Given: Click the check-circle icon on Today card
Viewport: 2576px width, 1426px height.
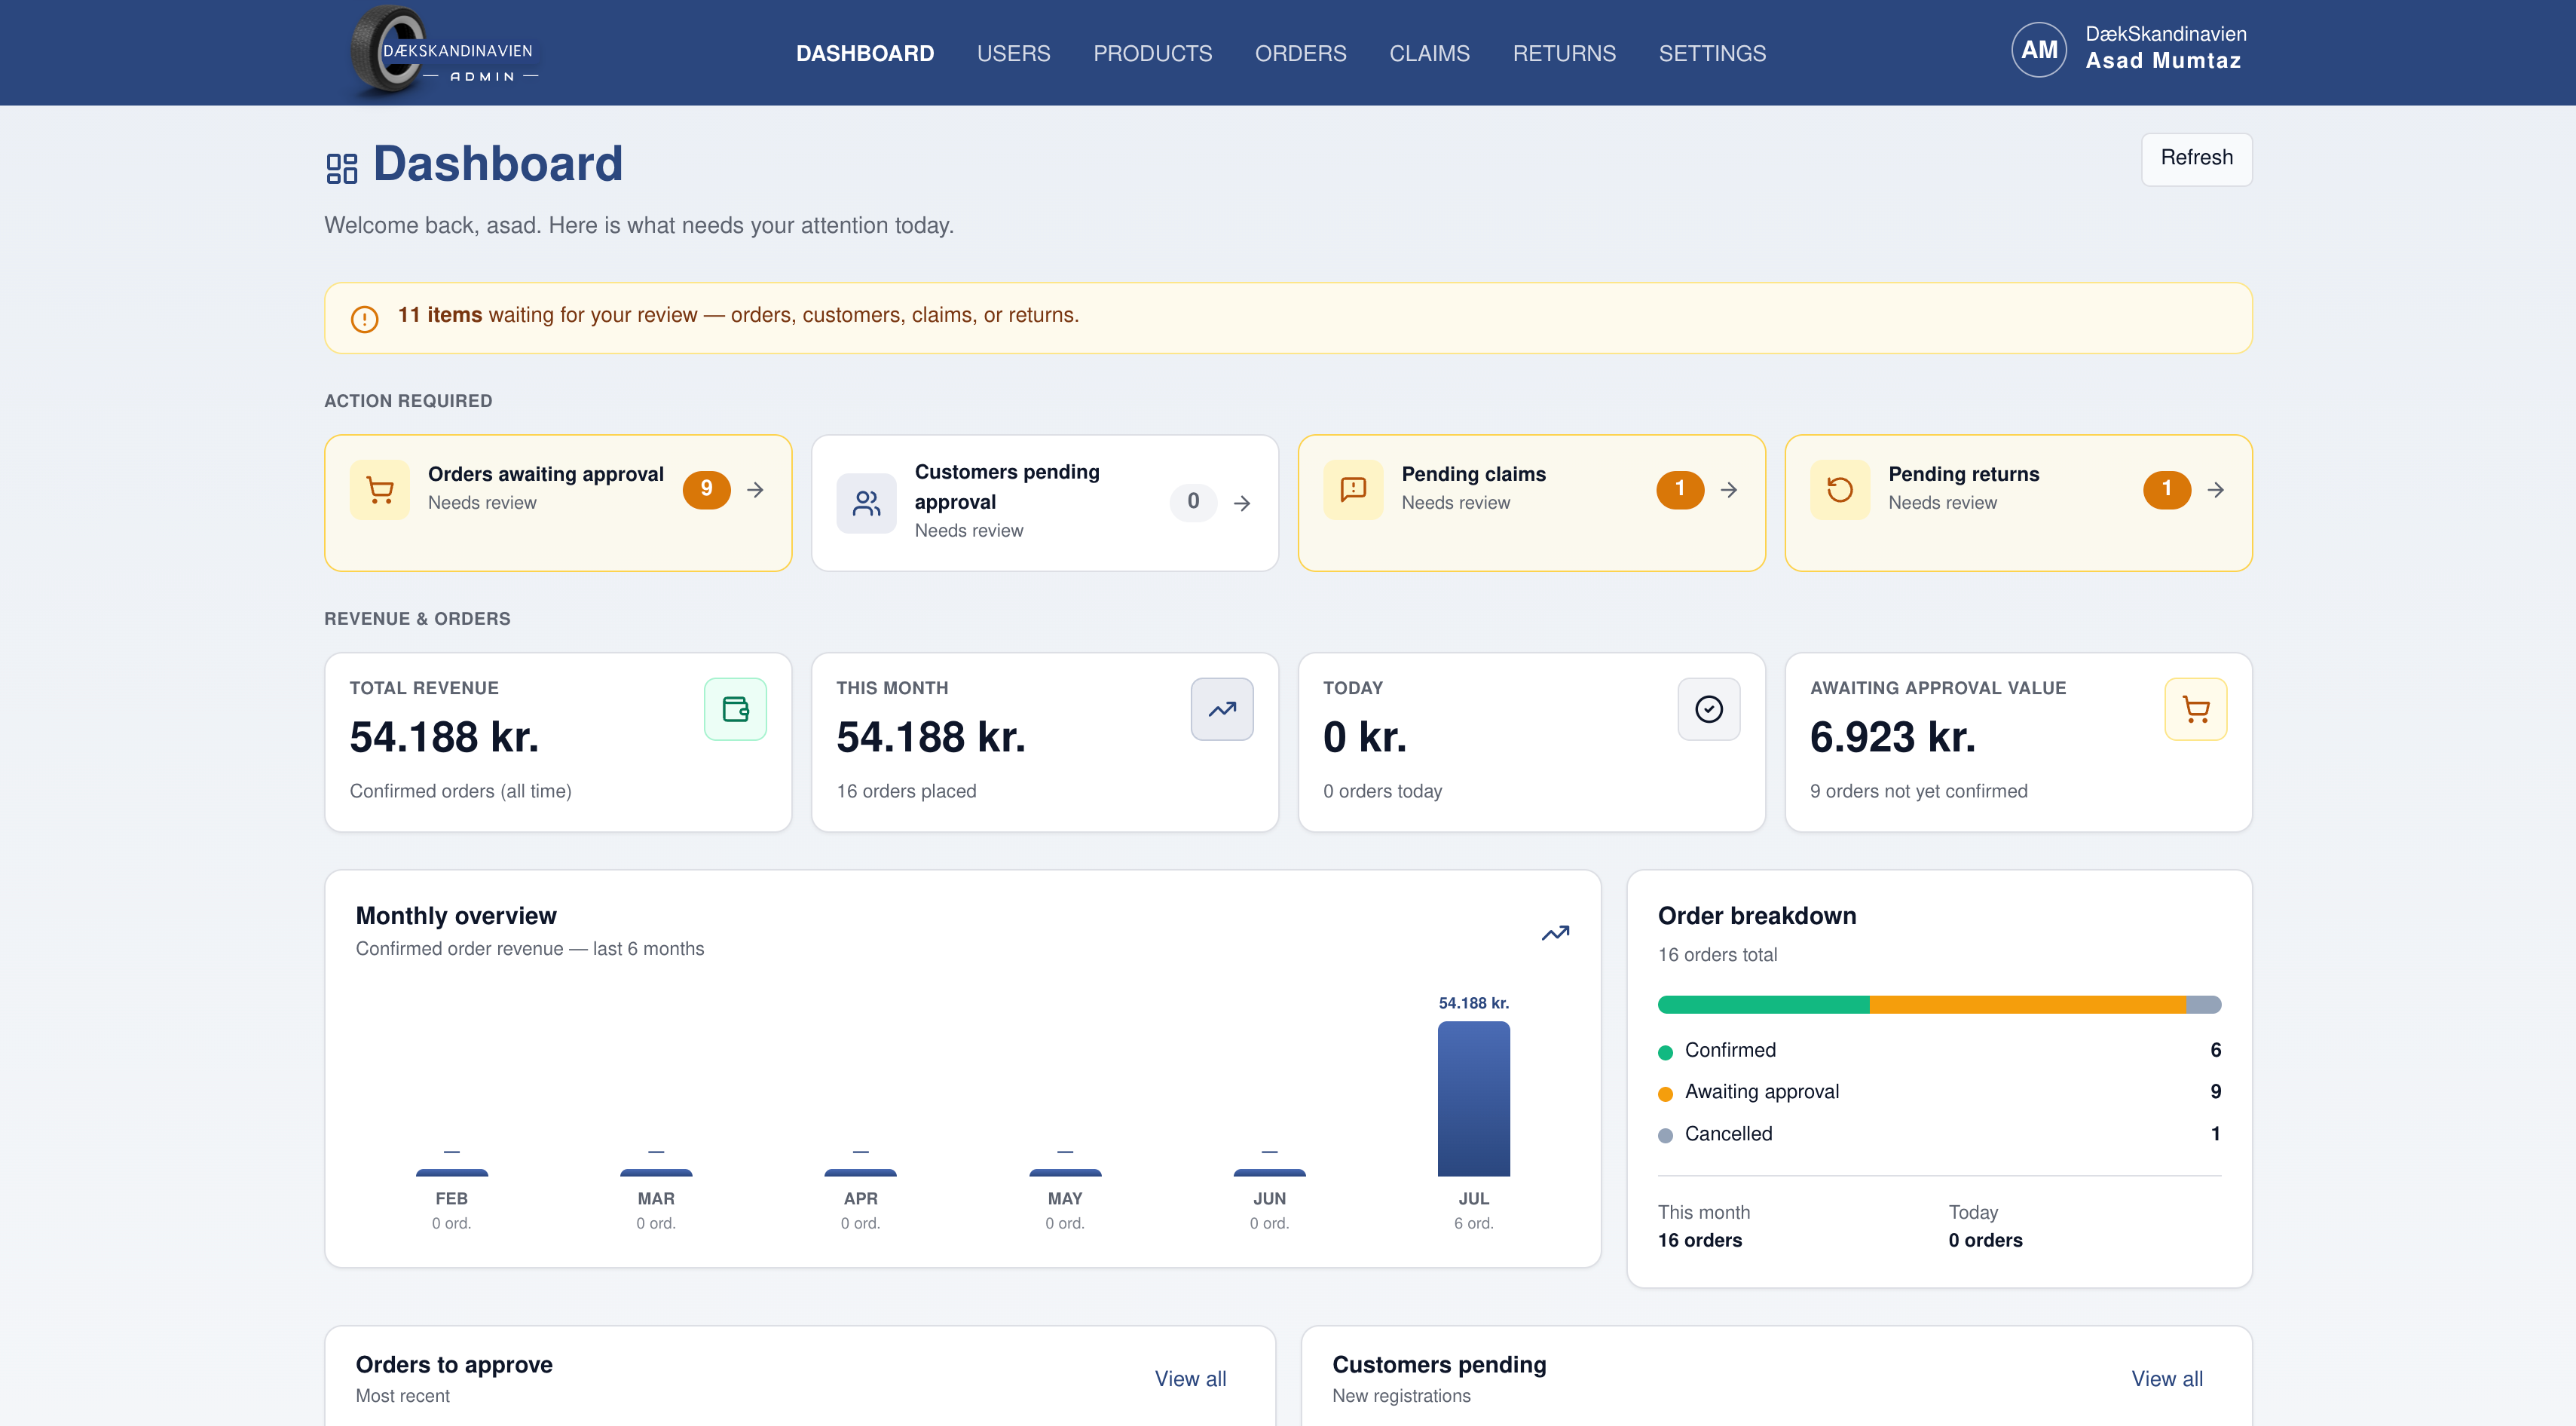Looking at the screenshot, I should point(1709,709).
